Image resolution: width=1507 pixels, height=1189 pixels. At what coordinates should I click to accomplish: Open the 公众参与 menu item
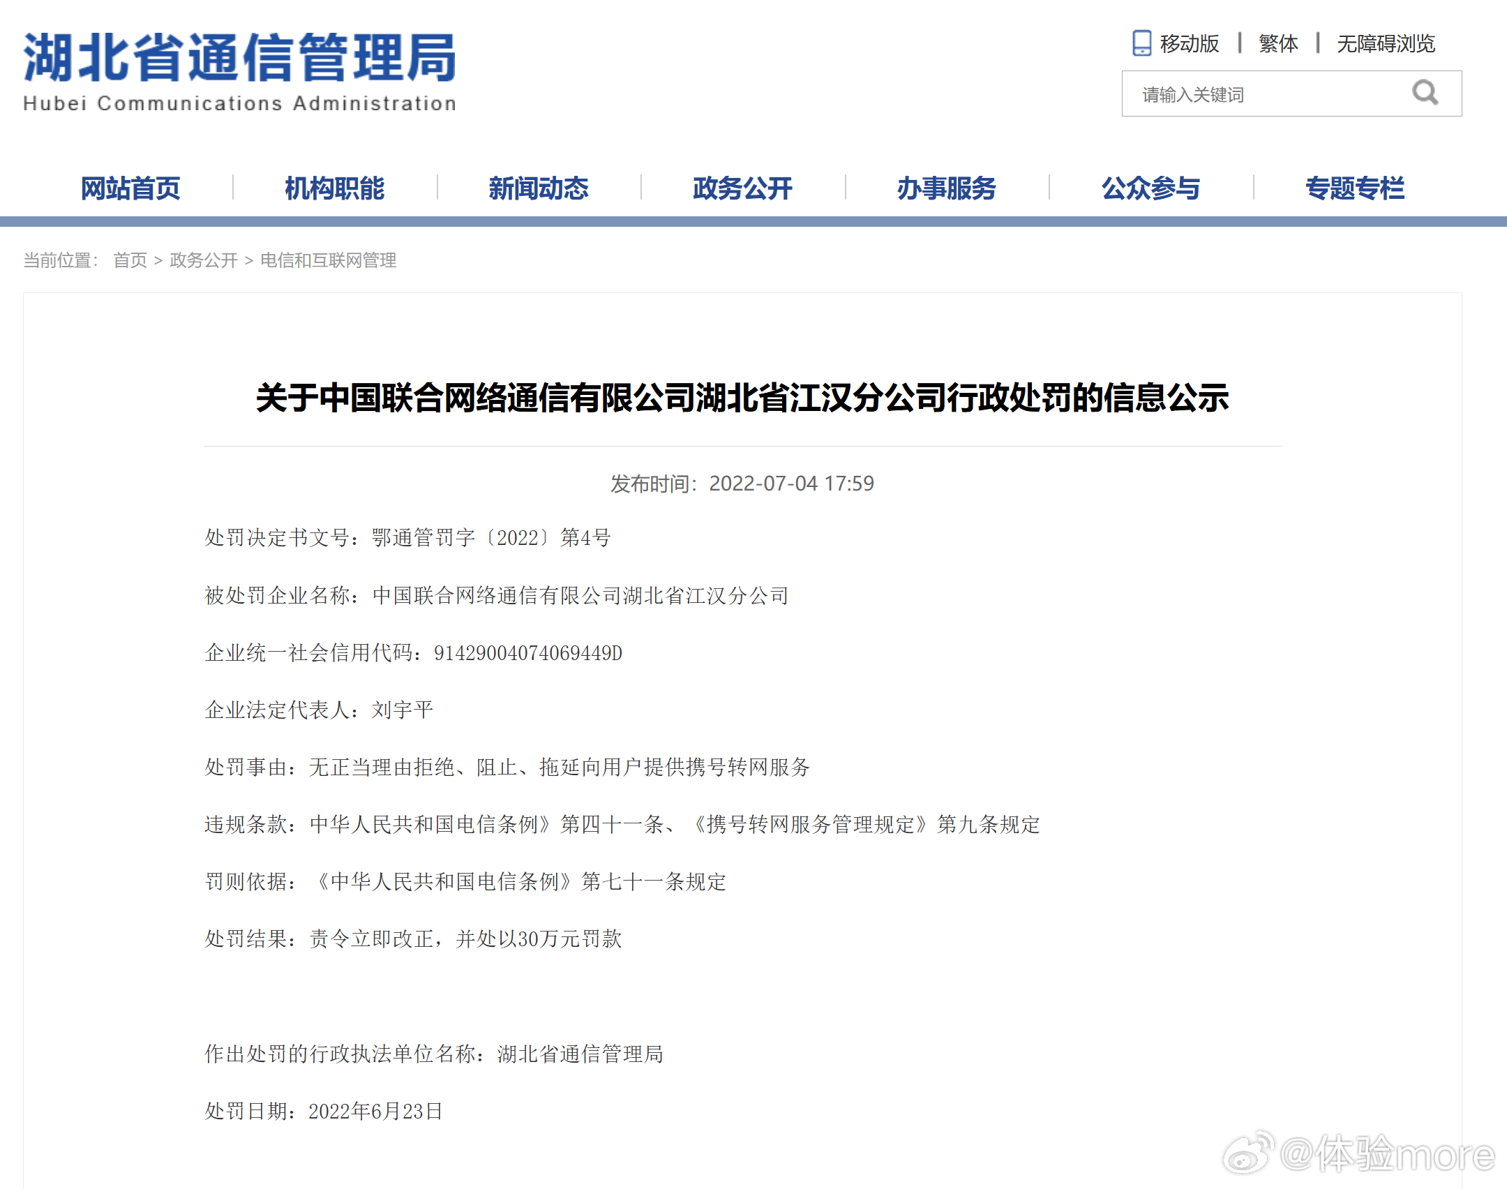(x=1149, y=187)
